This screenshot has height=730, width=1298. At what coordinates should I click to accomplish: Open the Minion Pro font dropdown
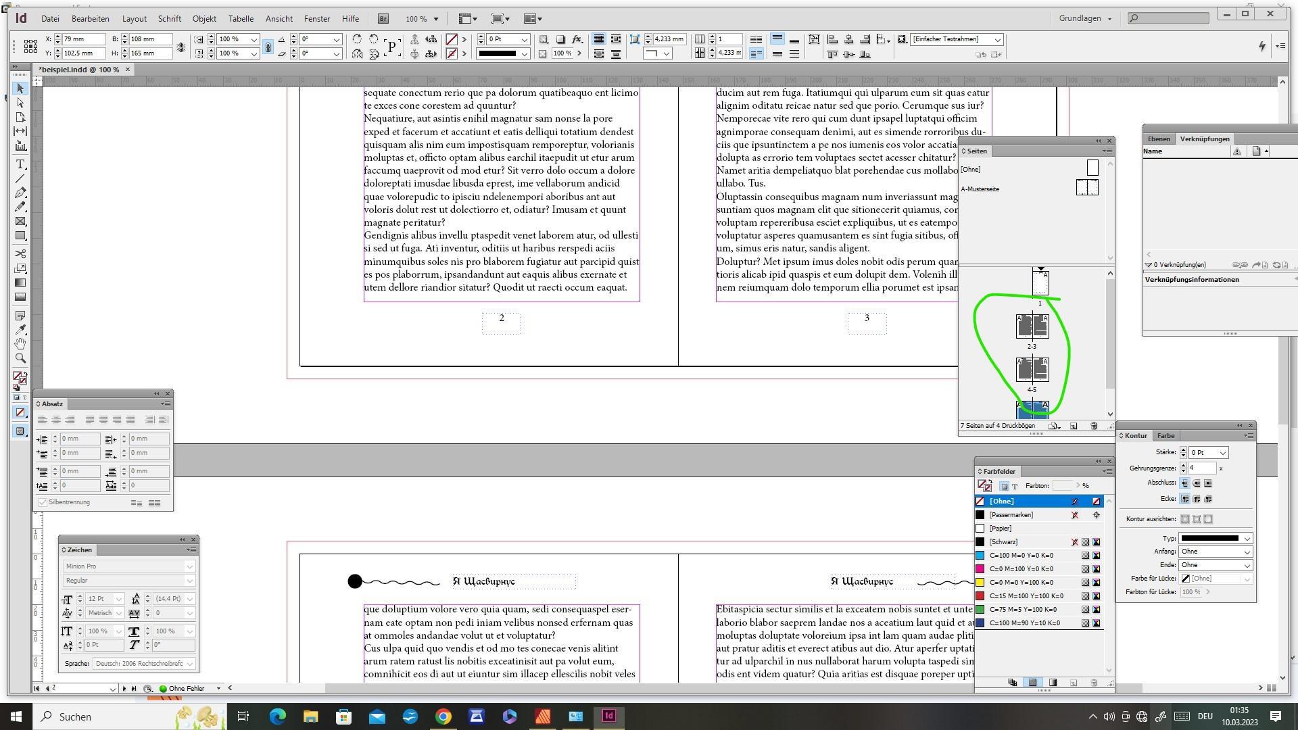(189, 566)
